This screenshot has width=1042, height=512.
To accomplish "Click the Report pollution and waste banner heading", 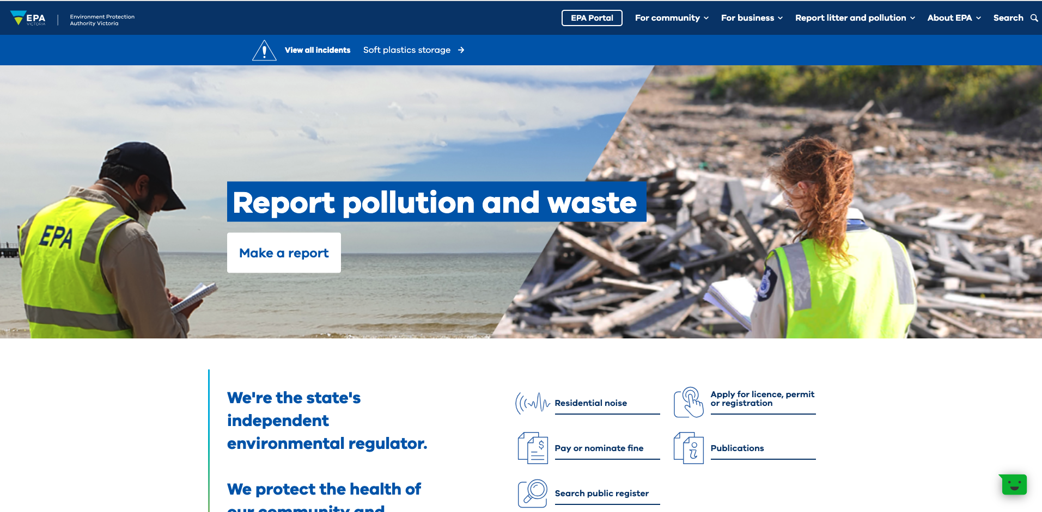I will pos(436,202).
